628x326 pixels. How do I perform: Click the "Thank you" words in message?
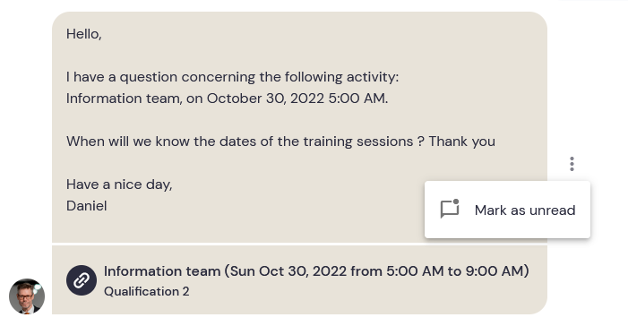pyautogui.click(x=462, y=142)
